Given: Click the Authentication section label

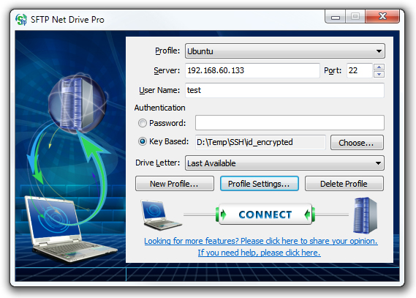Looking at the screenshot, I should [x=159, y=108].
